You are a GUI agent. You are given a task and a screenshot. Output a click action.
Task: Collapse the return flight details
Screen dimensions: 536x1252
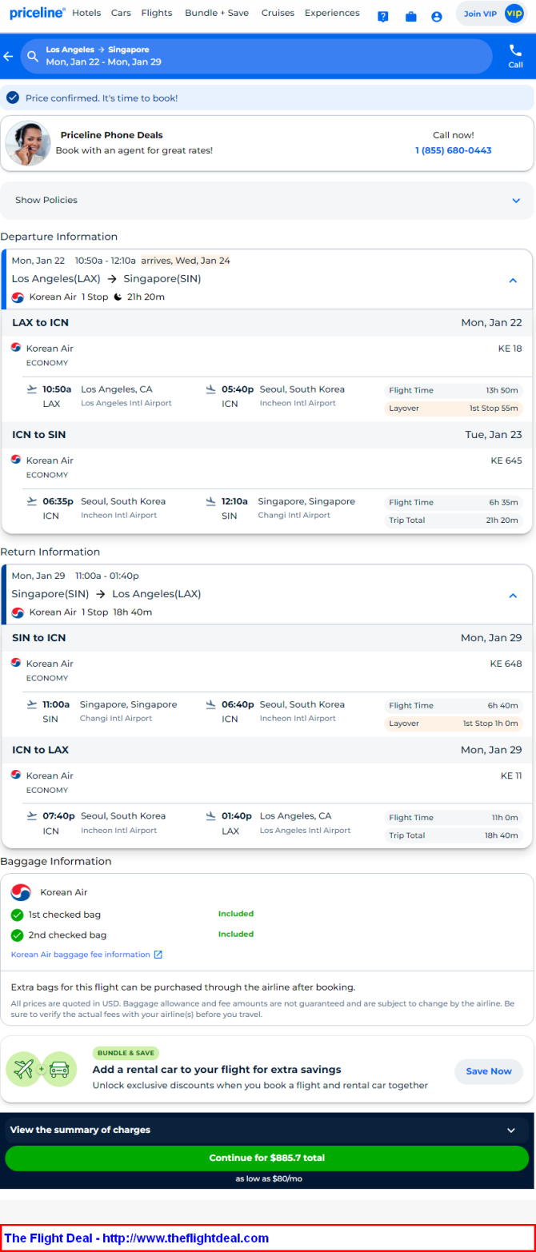pos(514,596)
